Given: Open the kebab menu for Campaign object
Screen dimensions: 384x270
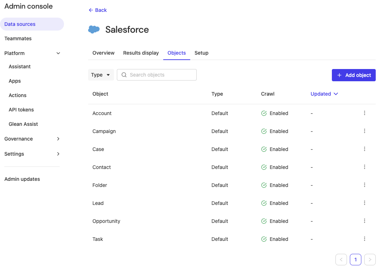Looking at the screenshot, I should coord(365,131).
